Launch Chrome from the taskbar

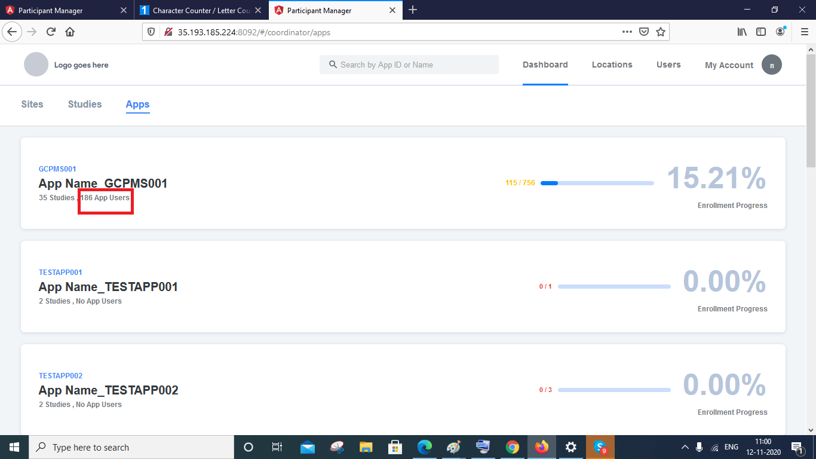[513, 447]
